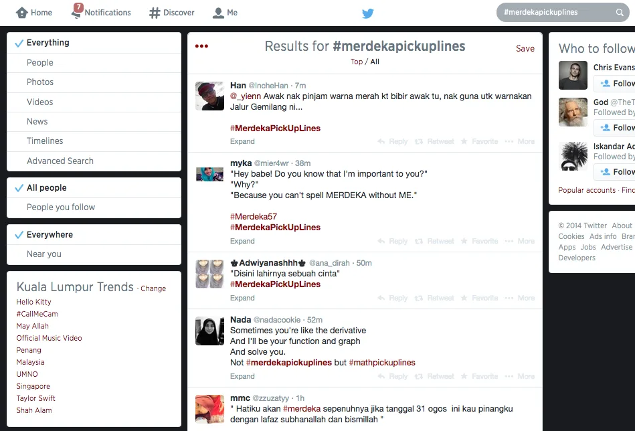The height and width of the screenshot is (431, 635).
Task: Switch to Top results tab
Action: [x=357, y=62]
